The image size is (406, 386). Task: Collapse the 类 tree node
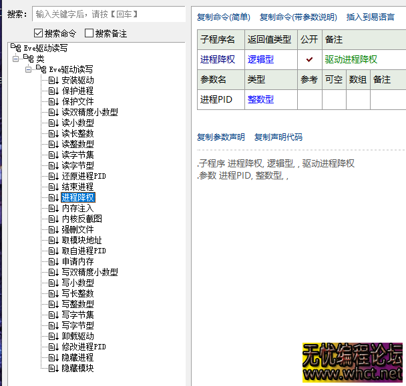[14, 59]
